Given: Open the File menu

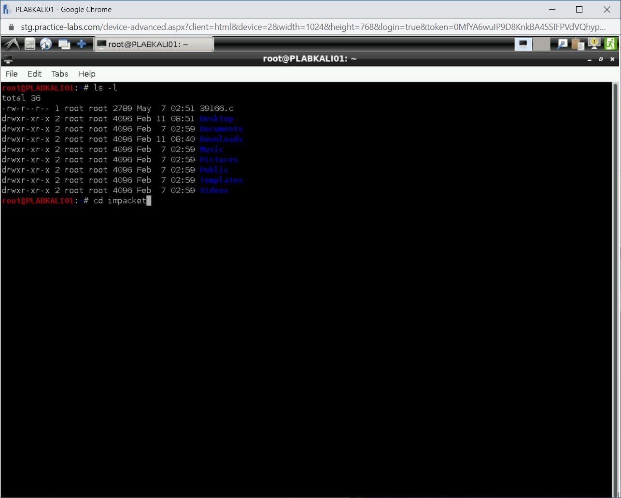Looking at the screenshot, I should [12, 74].
